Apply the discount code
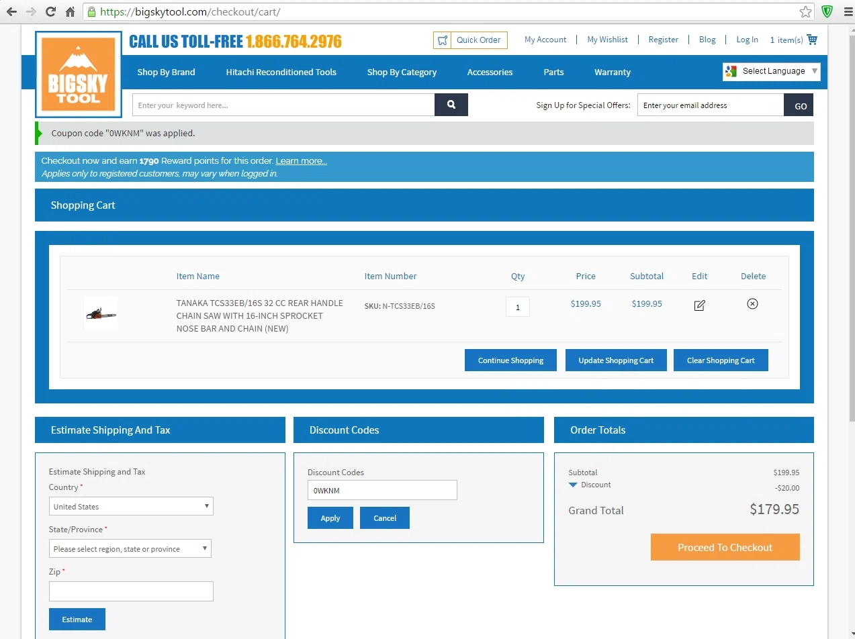The width and height of the screenshot is (855, 639). [330, 518]
